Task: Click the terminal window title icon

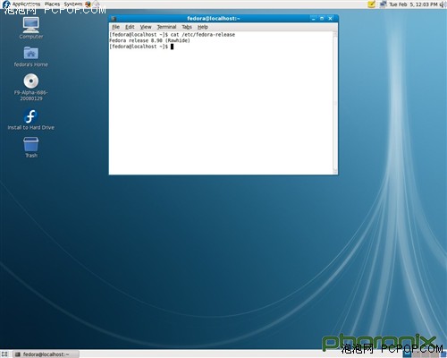Action: coord(114,19)
